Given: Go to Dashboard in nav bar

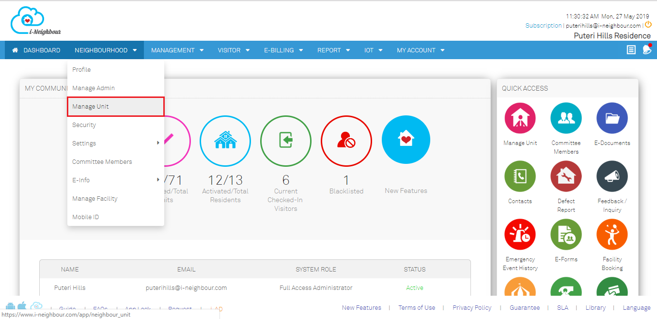Looking at the screenshot, I should (x=36, y=50).
